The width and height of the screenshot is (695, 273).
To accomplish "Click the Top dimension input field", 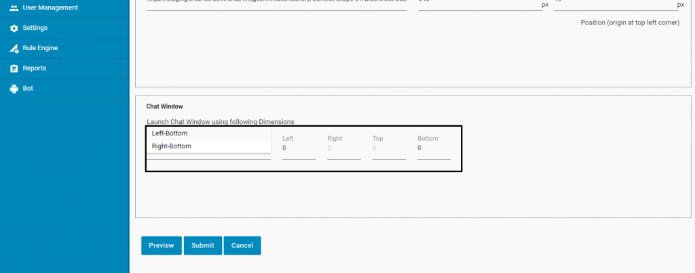I will click(389, 148).
